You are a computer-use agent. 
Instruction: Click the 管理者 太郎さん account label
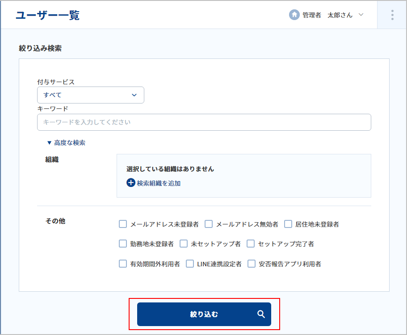click(x=327, y=15)
